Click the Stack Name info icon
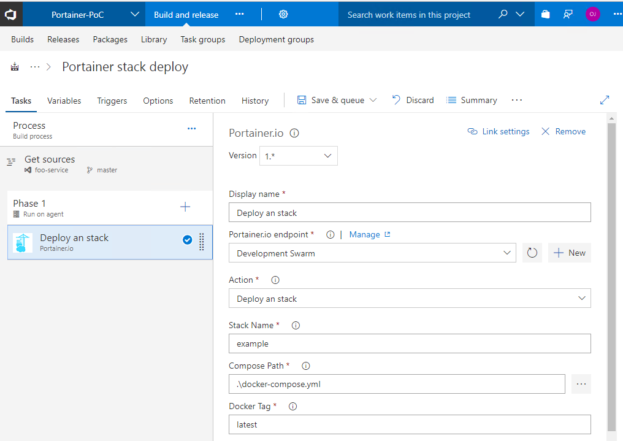Viewport: 623px width, 441px height. pos(296,326)
